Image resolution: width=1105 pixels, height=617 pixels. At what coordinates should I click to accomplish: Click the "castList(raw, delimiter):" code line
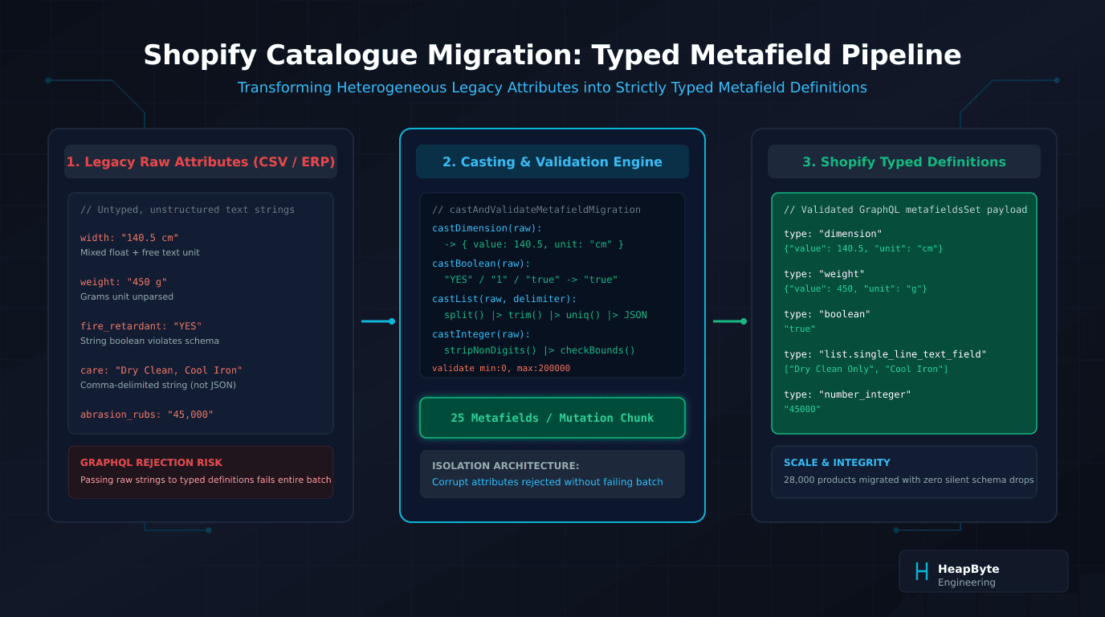(504, 299)
